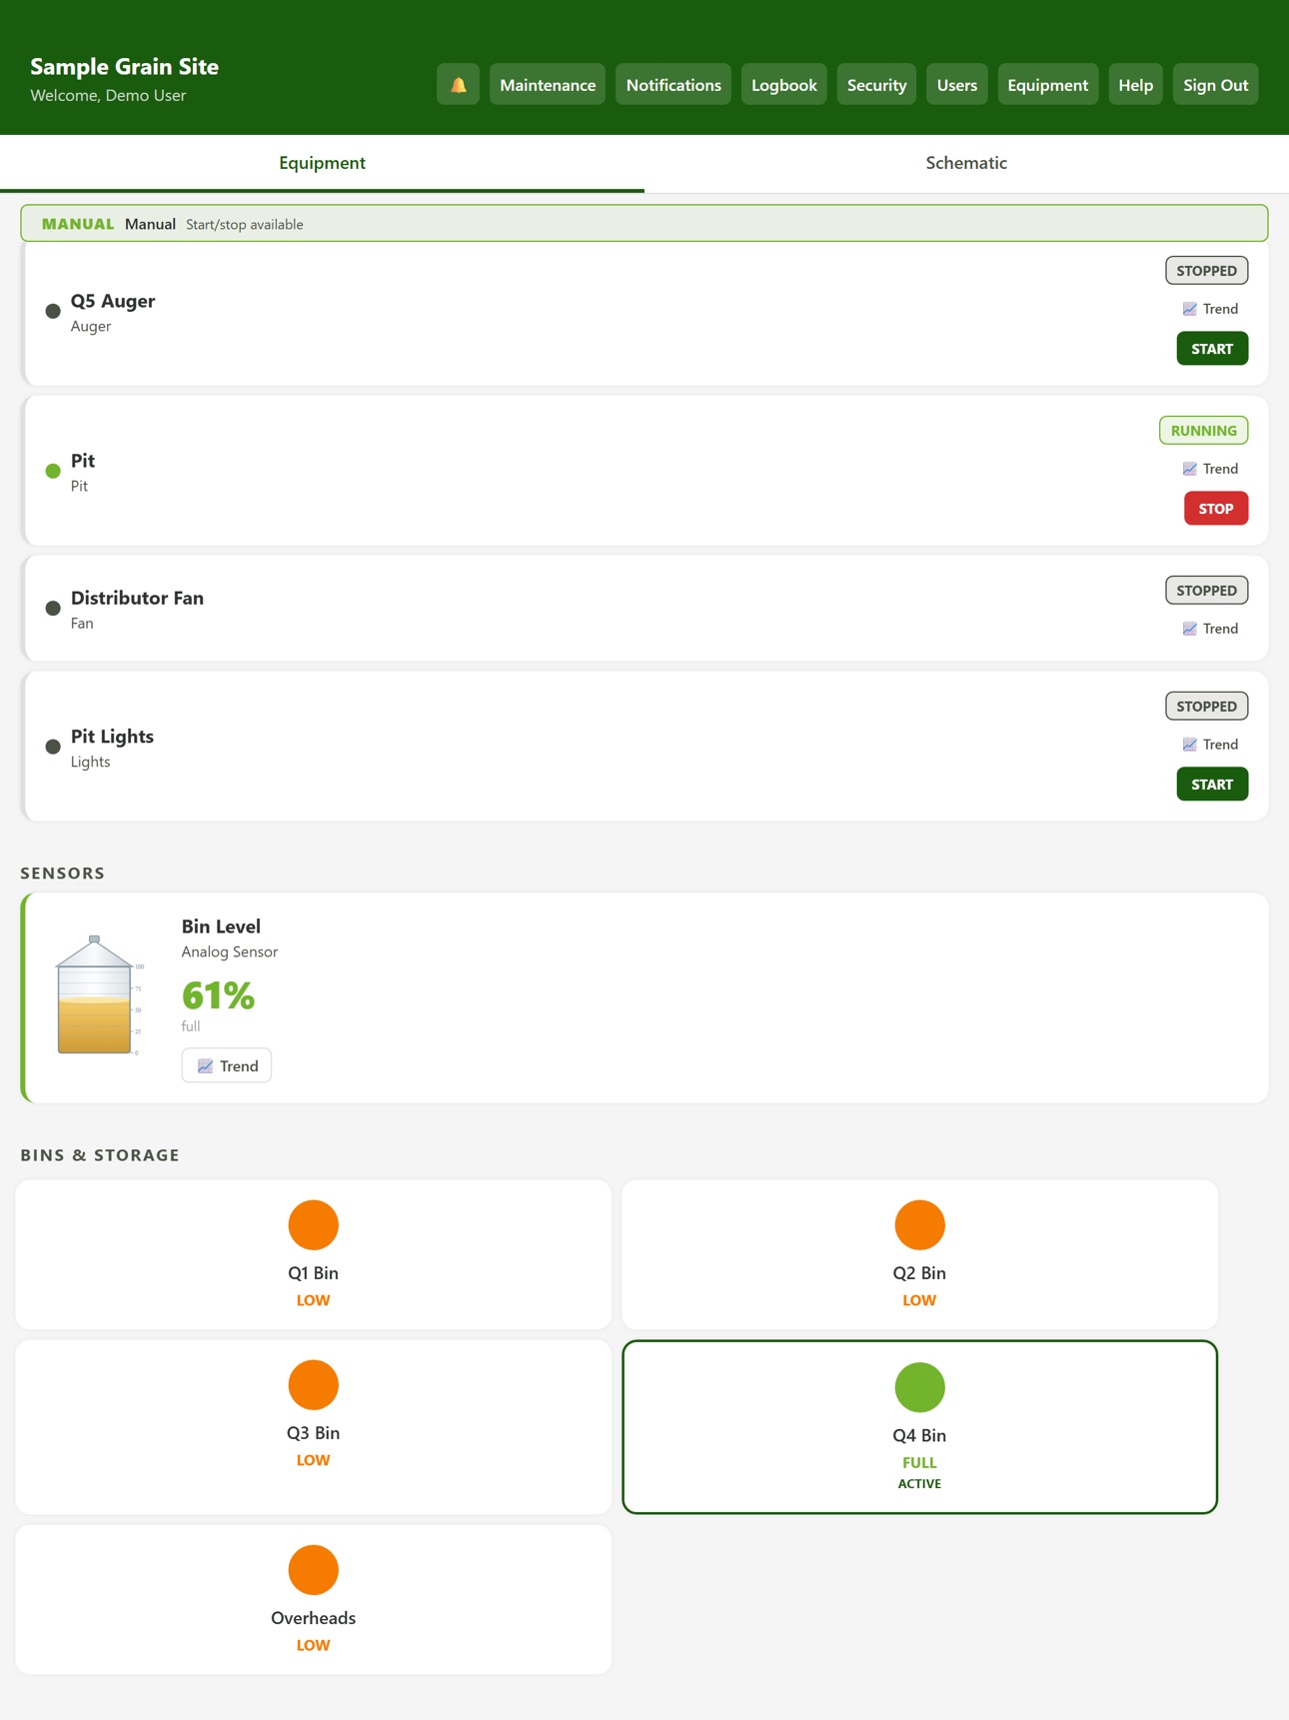Open Q5 Auger trend chart
The width and height of the screenshot is (1289, 1720).
[x=1210, y=309]
